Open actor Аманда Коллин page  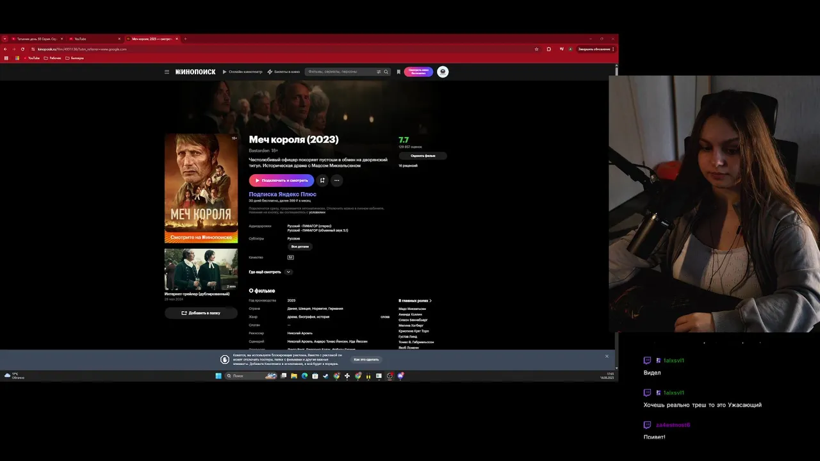click(x=410, y=314)
